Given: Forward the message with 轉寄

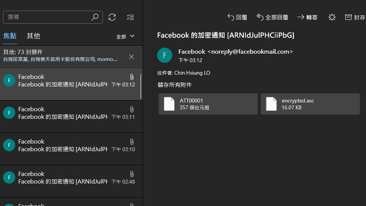Looking at the screenshot, I should coord(307,17).
